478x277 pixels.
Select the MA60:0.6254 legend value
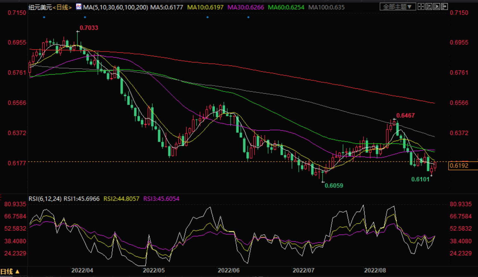[x=286, y=7]
